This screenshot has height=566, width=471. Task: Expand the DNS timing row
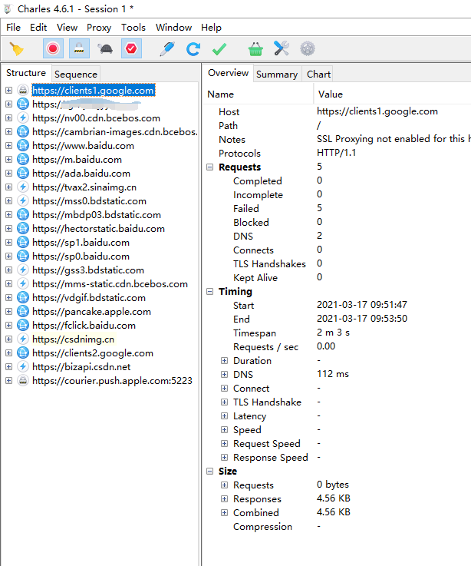224,374
